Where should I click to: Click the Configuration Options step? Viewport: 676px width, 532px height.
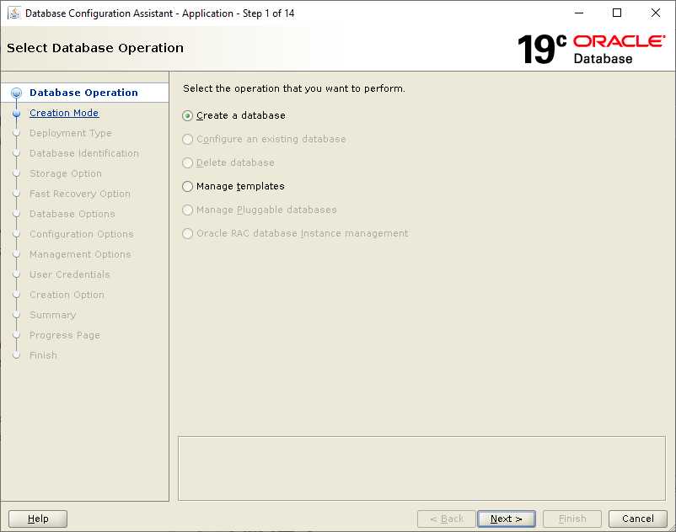coord(82,234)
